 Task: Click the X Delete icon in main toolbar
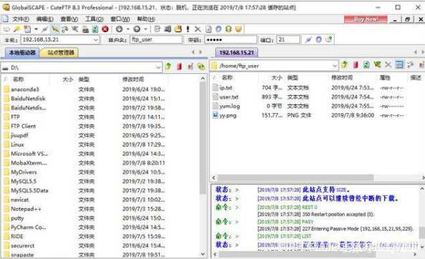tap(198, 29)
